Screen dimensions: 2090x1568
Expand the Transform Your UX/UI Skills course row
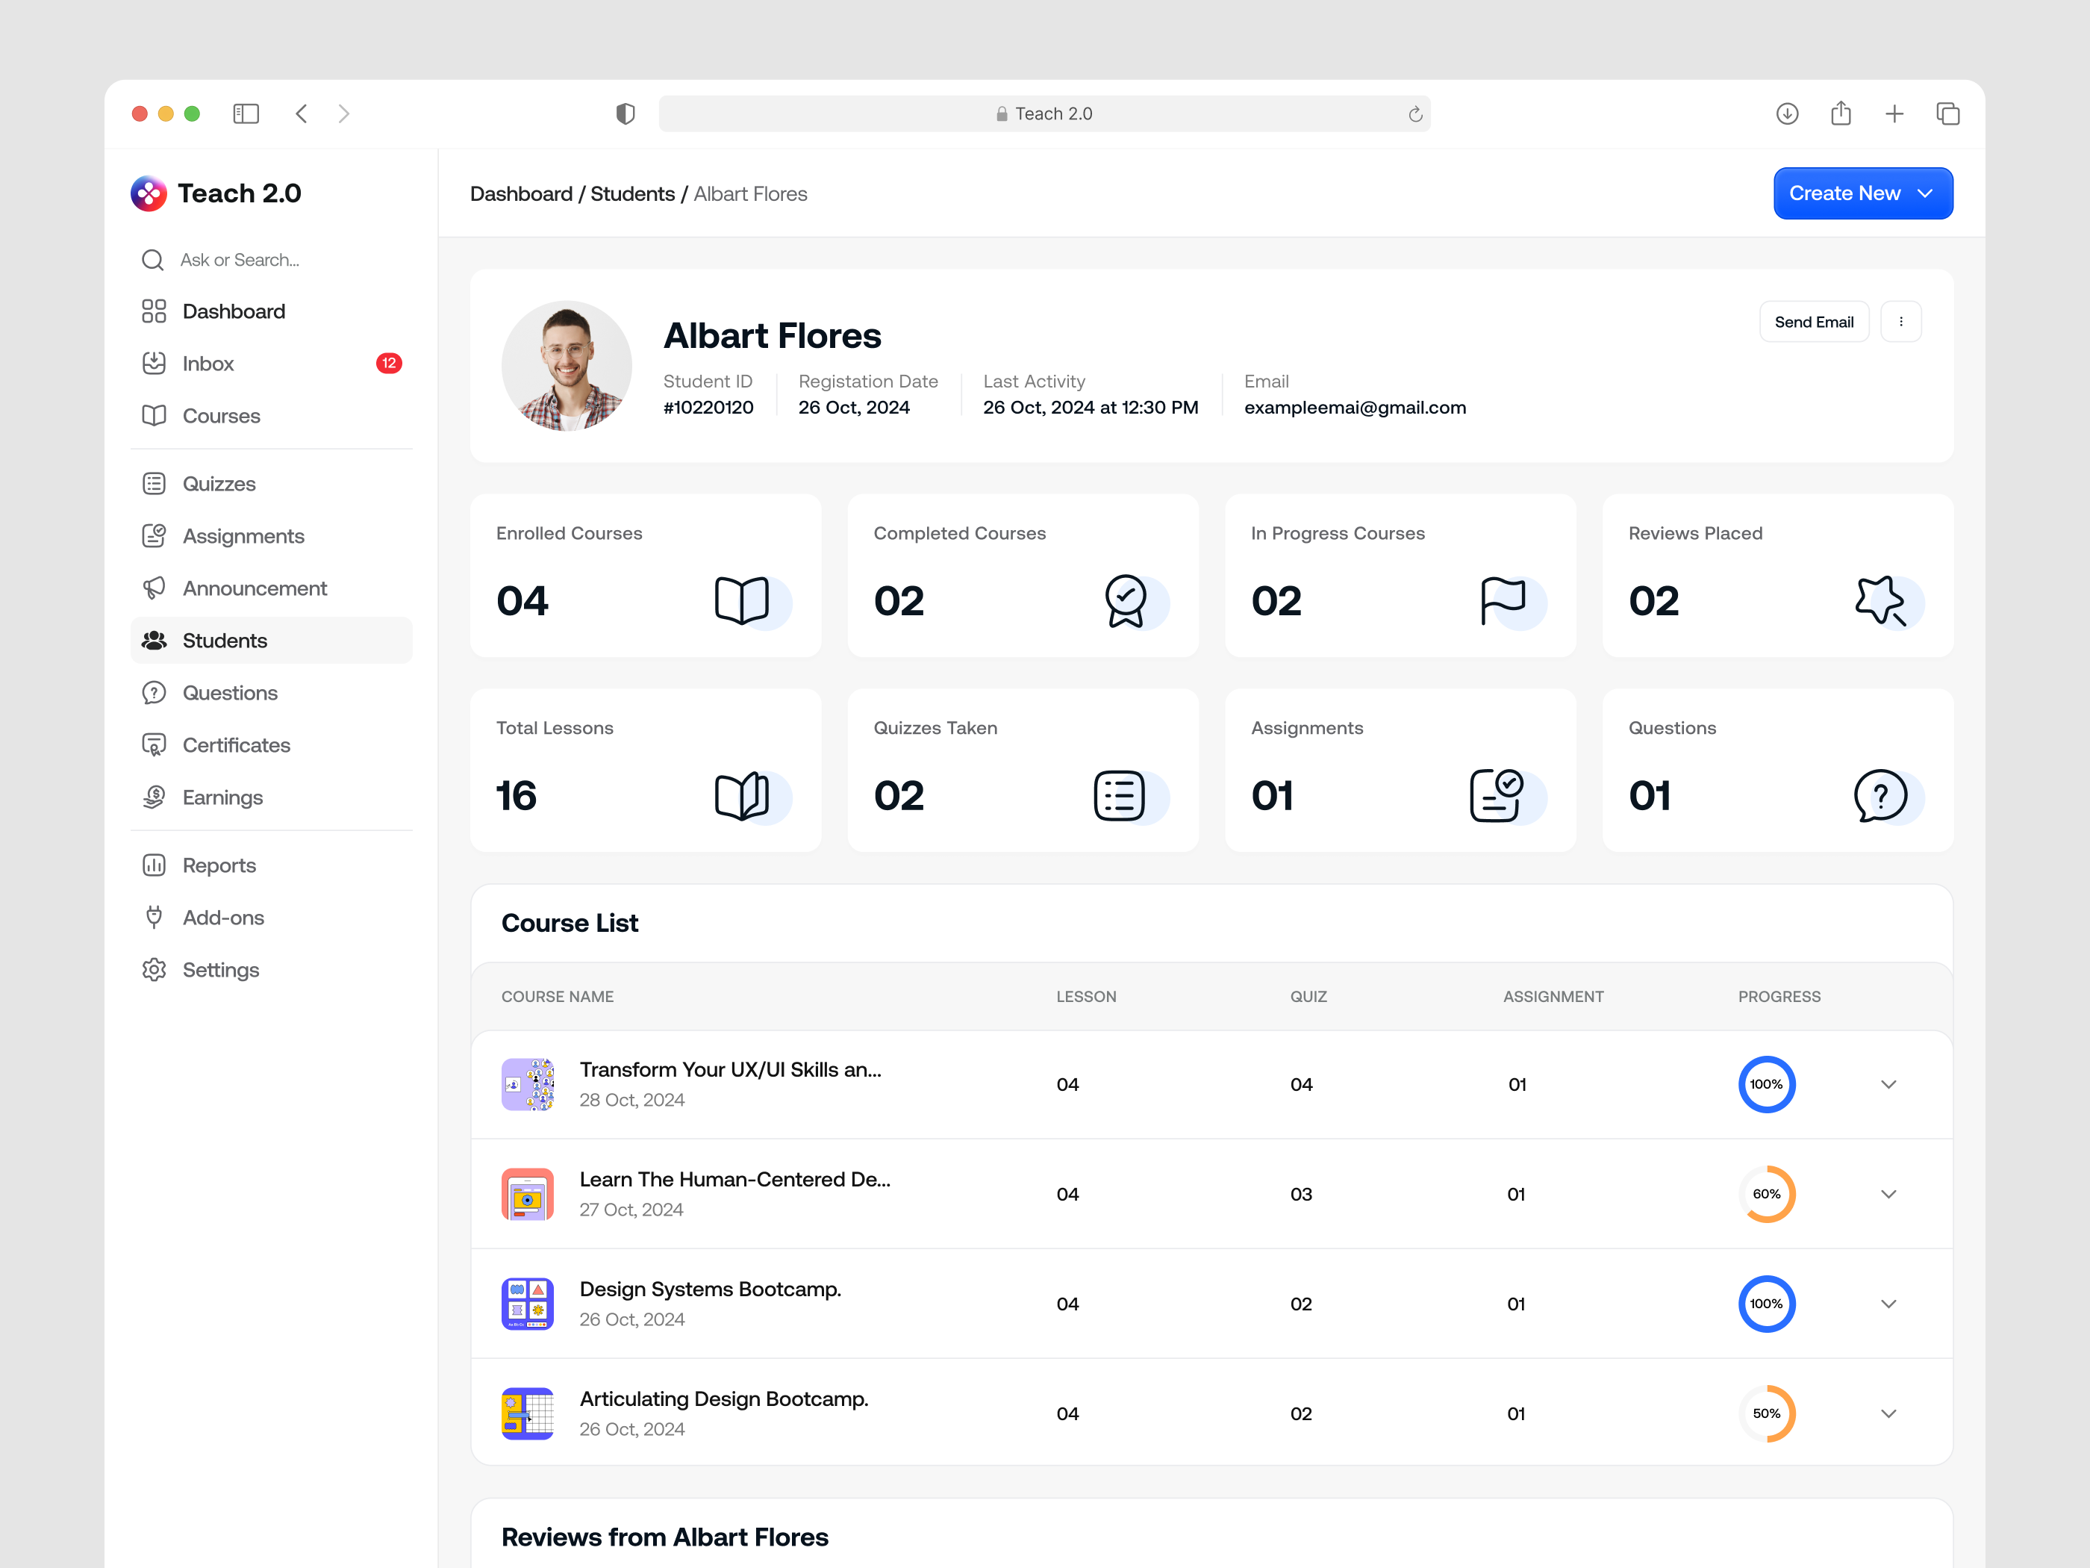1888,1084
